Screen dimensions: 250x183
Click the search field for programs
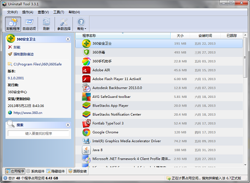(x=39, y=134)
